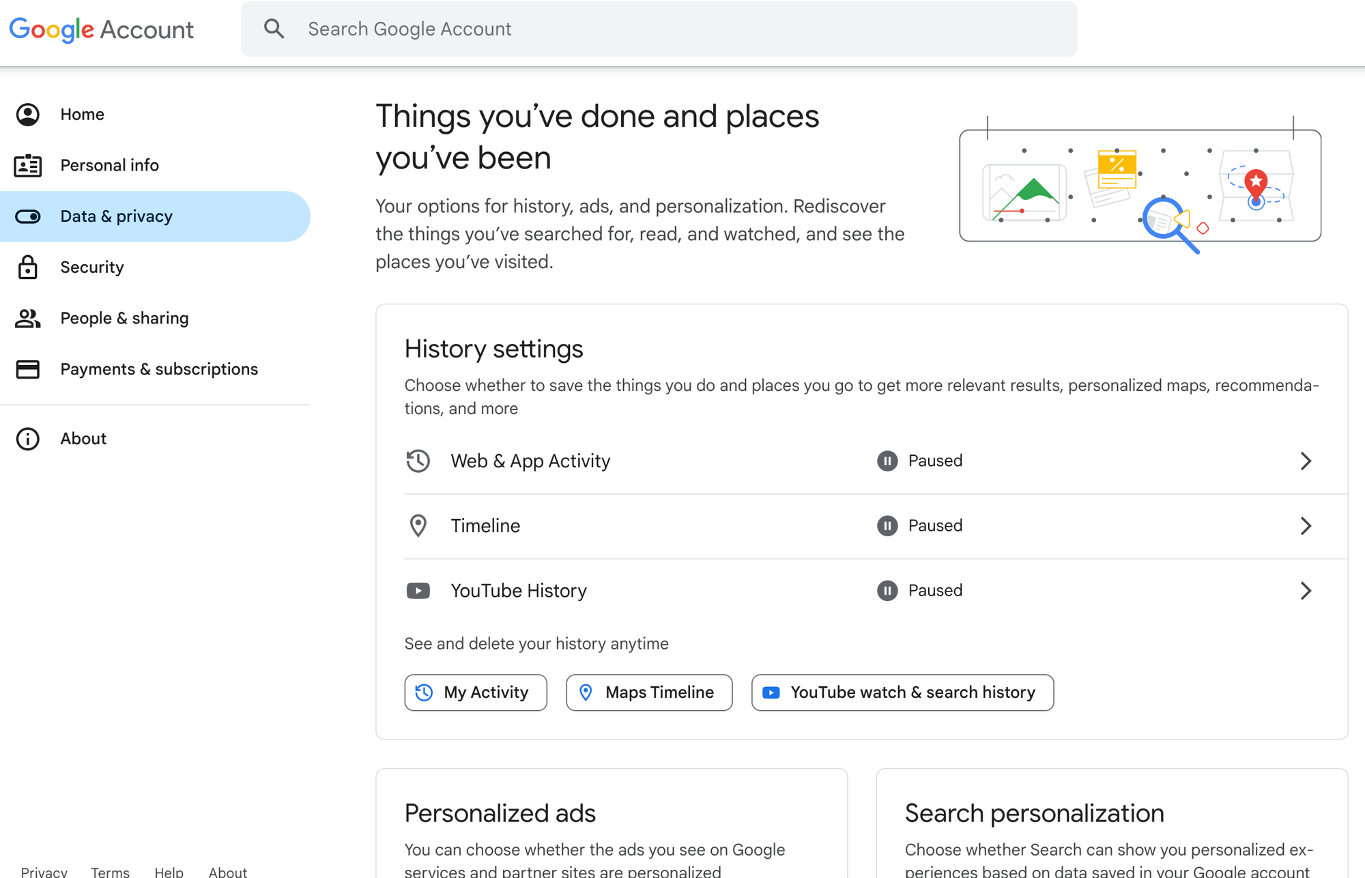Click the About info circle icon
Image resolution: width=1365 pixels, height=878 pixels.
[x=28, y=439]
